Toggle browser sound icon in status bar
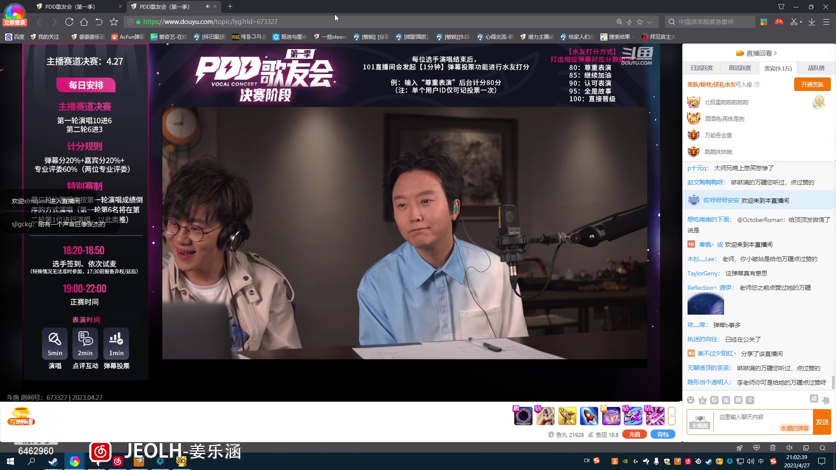This screenshot has width=836, height=470. (789, 448)
